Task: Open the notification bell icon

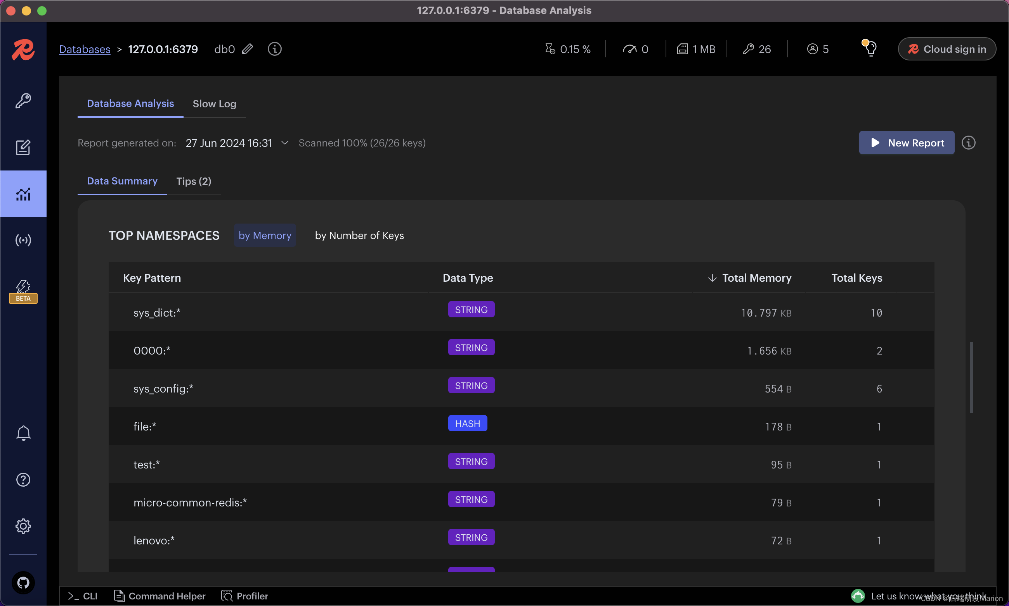Action: (x=23, y=433)
